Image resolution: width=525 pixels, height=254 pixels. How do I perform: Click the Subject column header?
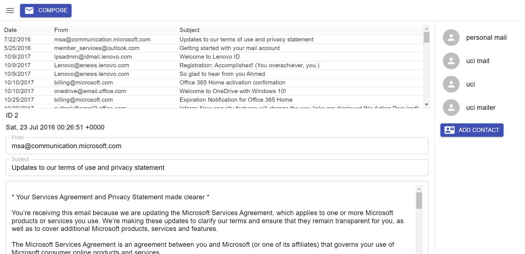click(190, 30)
